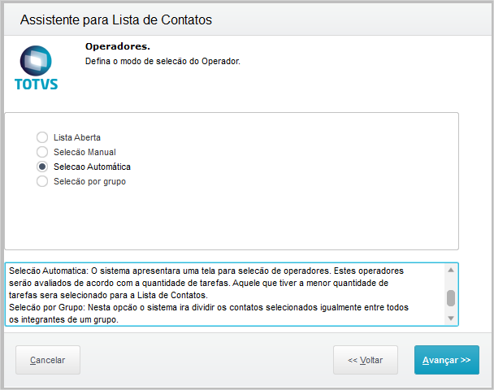Proceed with the Avançar >> button

(x=446, y=360)
